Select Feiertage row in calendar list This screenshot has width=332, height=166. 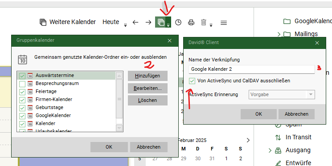66,92
